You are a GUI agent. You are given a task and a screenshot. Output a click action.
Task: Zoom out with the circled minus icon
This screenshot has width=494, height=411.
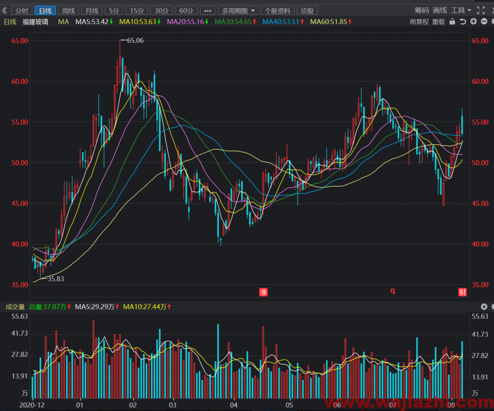[484, 21]
